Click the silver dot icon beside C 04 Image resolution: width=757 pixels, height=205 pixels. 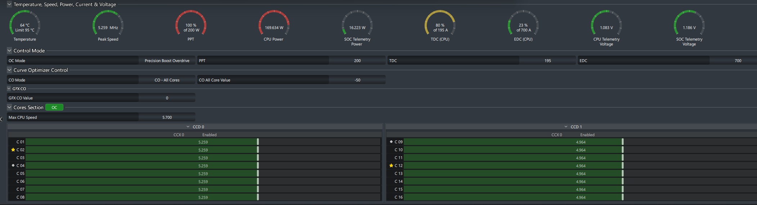[13, 166]
